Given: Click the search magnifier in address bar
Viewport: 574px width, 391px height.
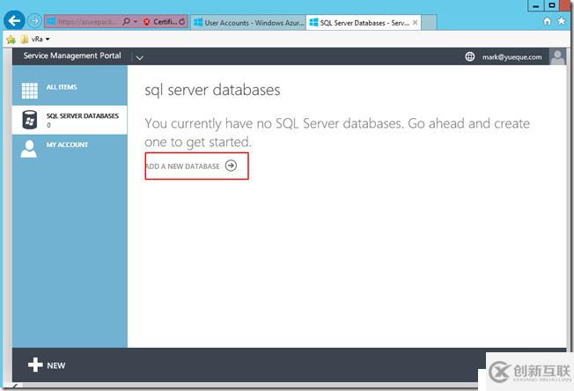Looking at the screenshot, I should 126,22.
